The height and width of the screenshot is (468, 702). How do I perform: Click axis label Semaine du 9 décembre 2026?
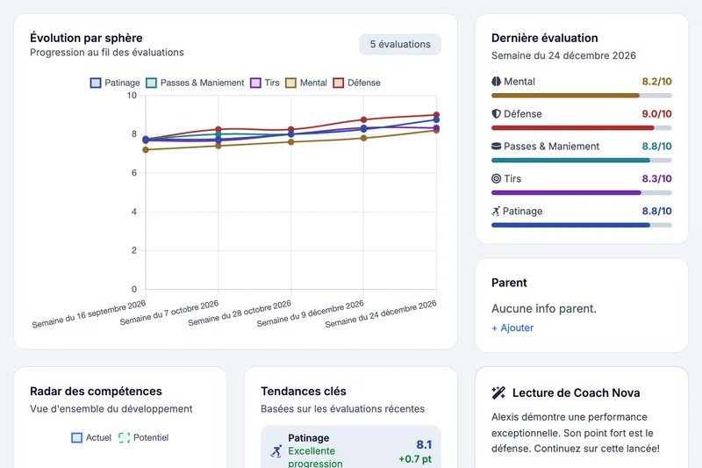point(311,313)
